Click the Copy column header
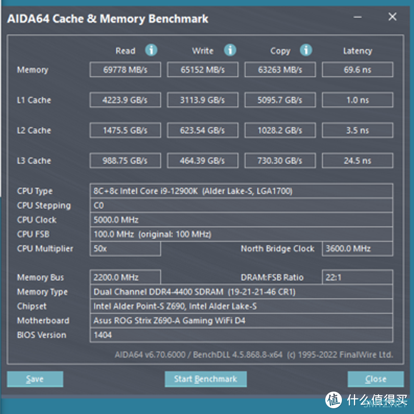Image resolution: width=414 pixels, height=414 pixels. click(280, 51)
